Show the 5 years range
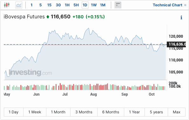The width and height of the screenshot is (189, 120). tap(156, 112)
